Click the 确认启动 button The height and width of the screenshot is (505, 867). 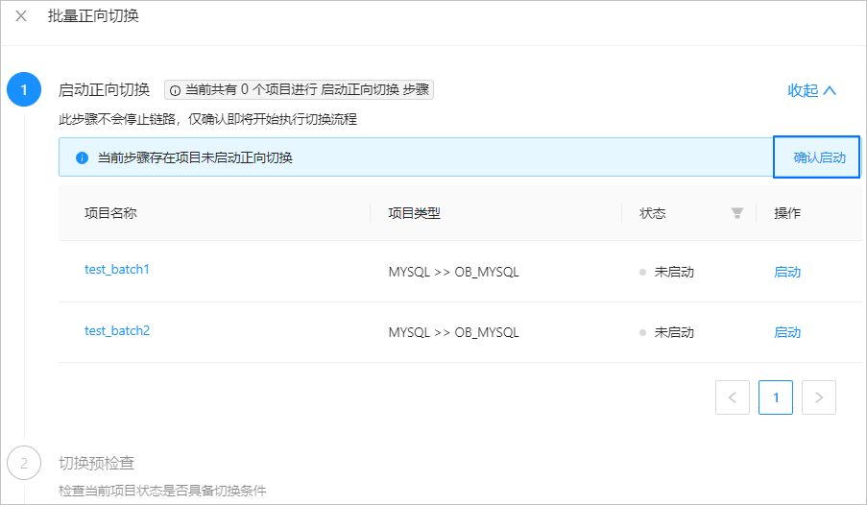tap(817, 157)
